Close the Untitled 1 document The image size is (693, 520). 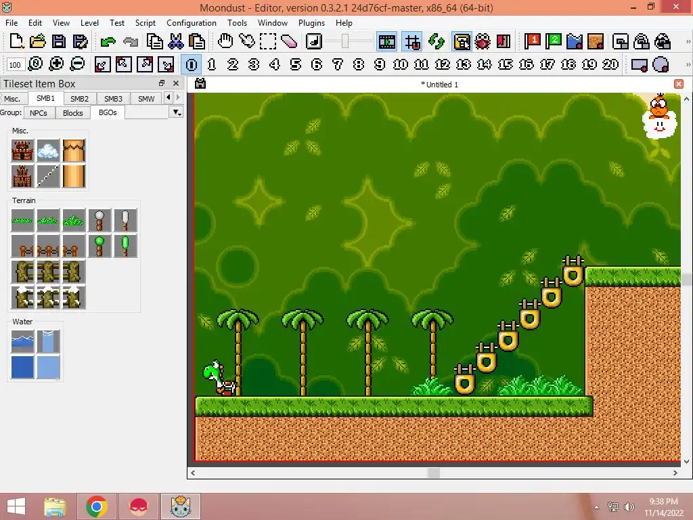679,84
